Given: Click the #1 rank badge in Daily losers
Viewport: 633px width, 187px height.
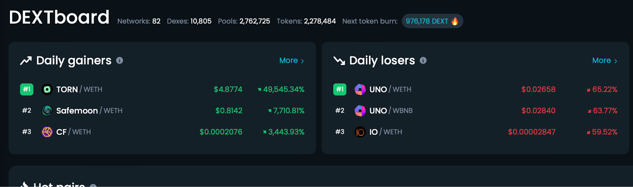Looking at the screenshot, I should 340,89.
